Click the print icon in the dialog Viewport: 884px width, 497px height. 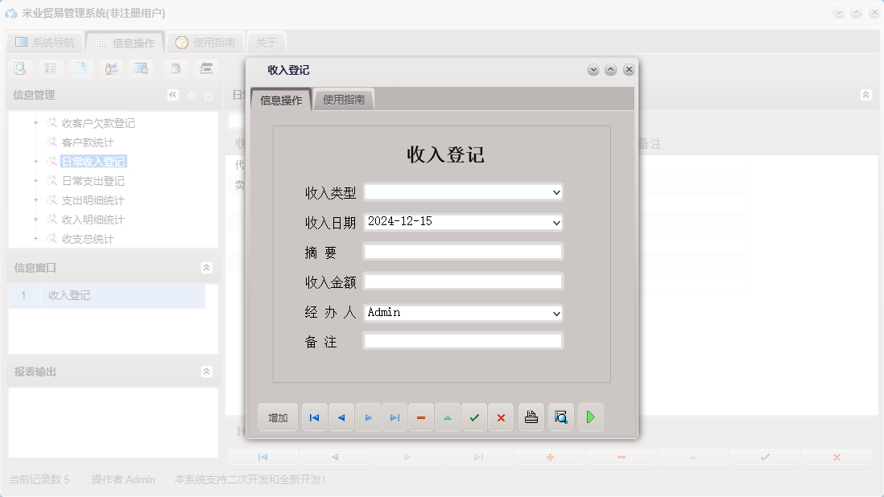(531, 417)
